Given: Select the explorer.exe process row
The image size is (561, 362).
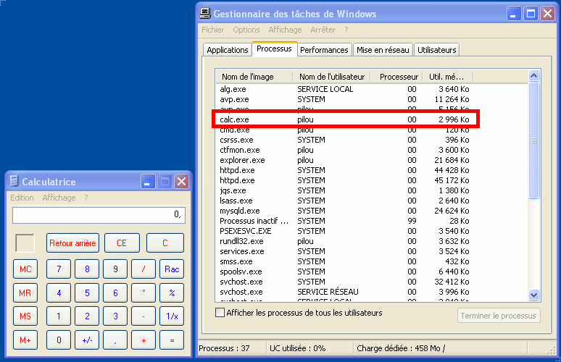Looking at the screenshot, I should [x=243, y=160].
